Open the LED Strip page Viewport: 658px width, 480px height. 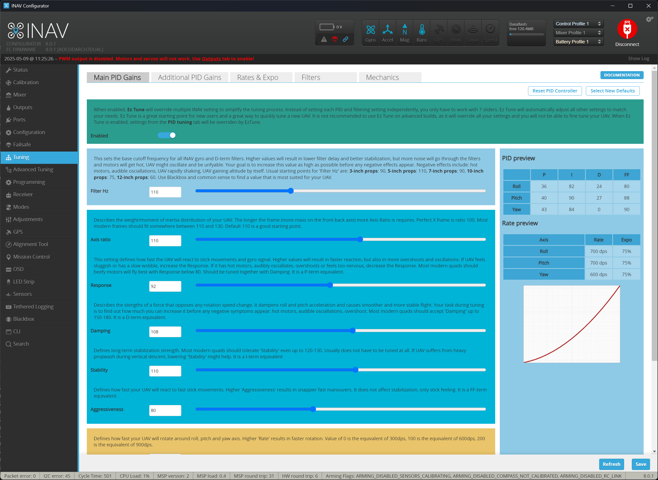(39, 282)
